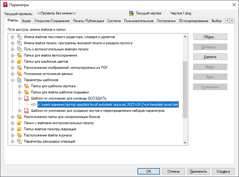The width and height of the screenshot is (239, 177).
Task: Expand 'Папка для шаблона чертежа' node
Action: click(x=19, y=86)
